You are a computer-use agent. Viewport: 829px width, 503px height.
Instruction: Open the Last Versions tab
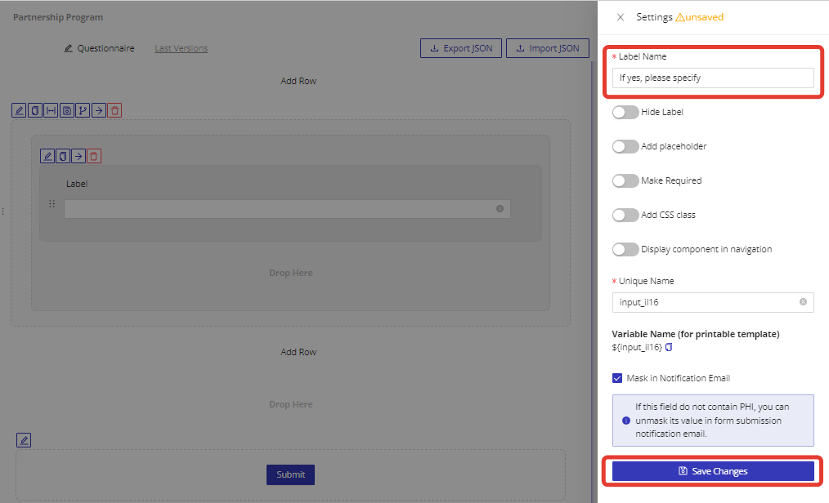pyautogui.click(x=181, y=48)
